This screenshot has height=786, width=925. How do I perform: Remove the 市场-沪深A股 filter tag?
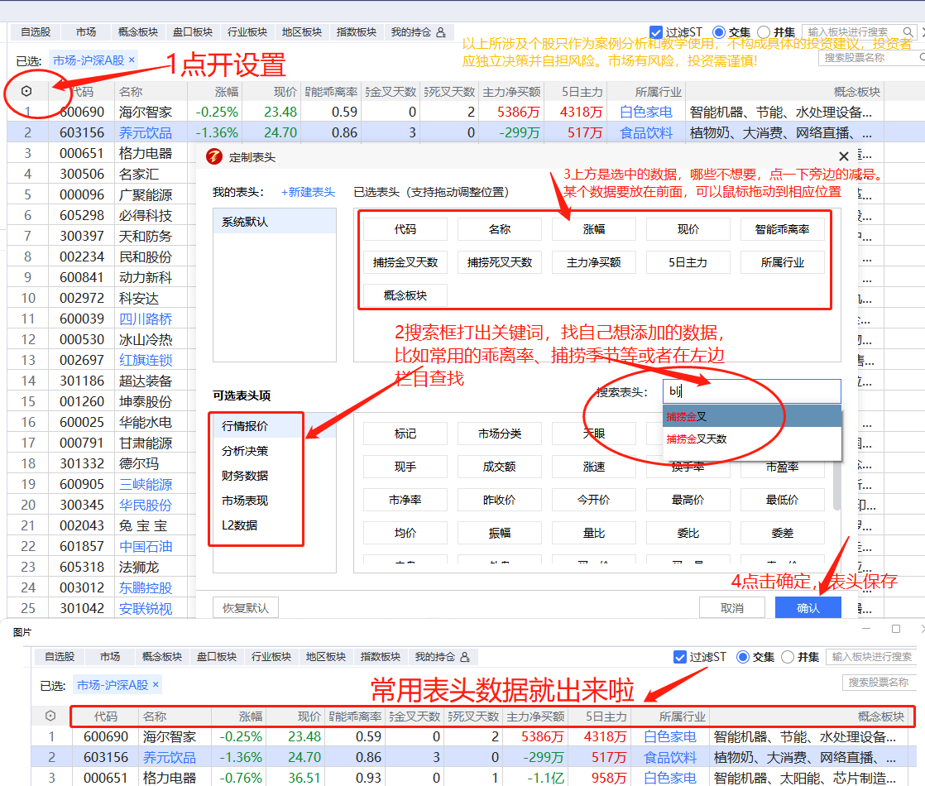tap(132, 60)
